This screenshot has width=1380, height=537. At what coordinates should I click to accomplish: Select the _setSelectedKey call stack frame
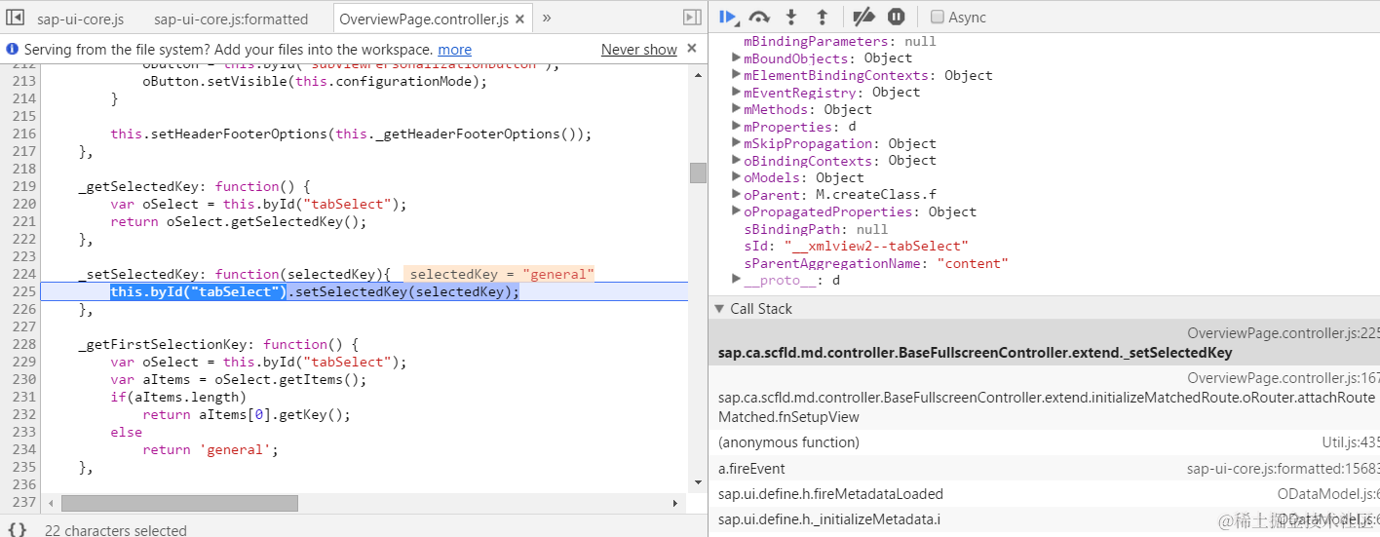pyautogui.click(x=1044, y=343)
